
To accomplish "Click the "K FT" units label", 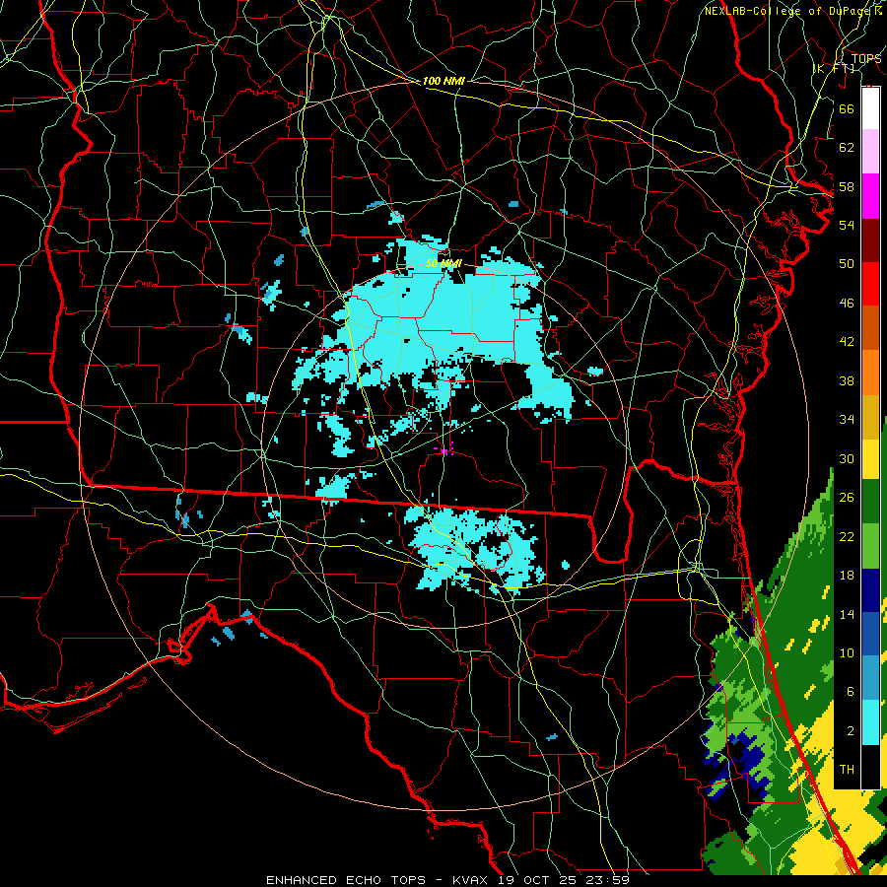I will (x=834, y=68).
